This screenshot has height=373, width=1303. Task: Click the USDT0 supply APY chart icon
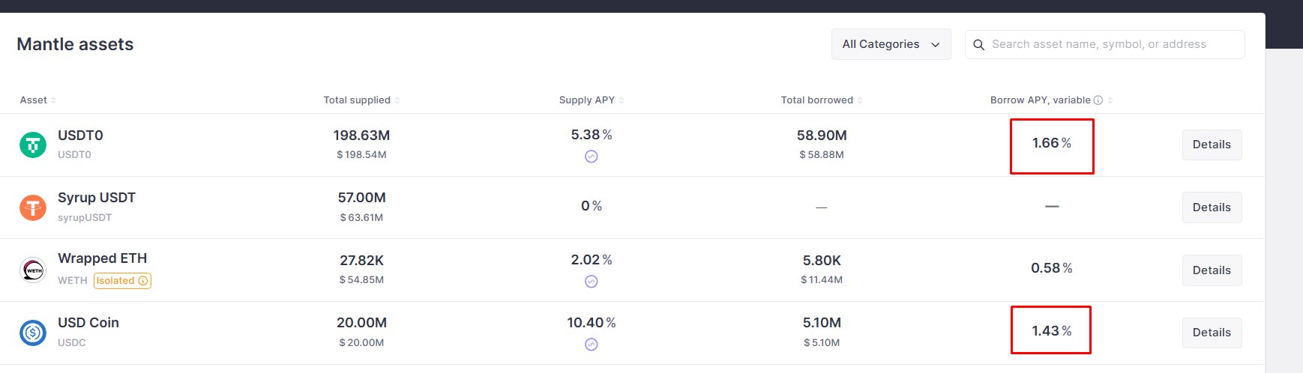(592, 157)
